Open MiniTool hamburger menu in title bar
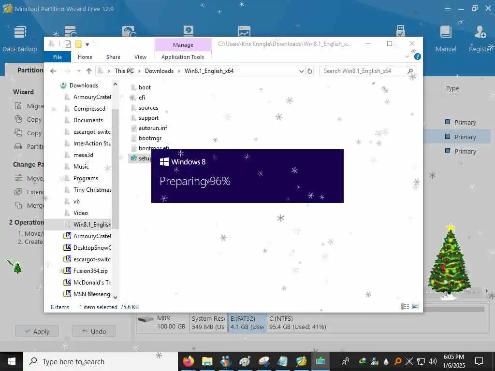 coord(447,9)
